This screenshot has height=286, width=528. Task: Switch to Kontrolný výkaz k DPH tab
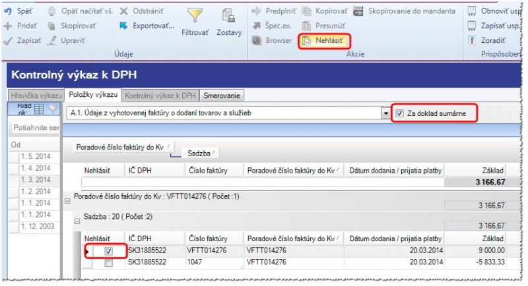pos(160,96)
